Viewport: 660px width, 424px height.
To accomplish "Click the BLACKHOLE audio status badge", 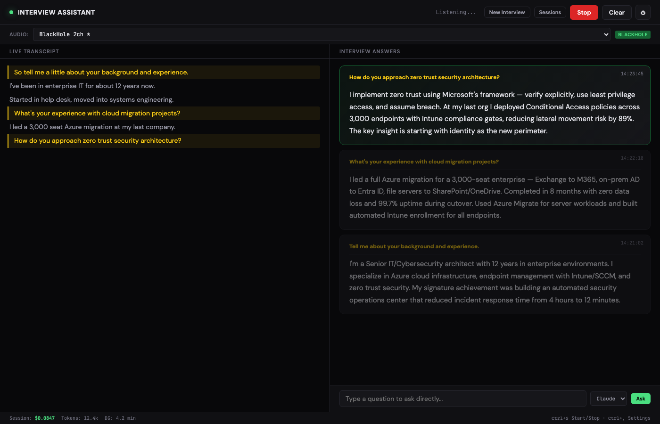I will (x=633, y=34).
